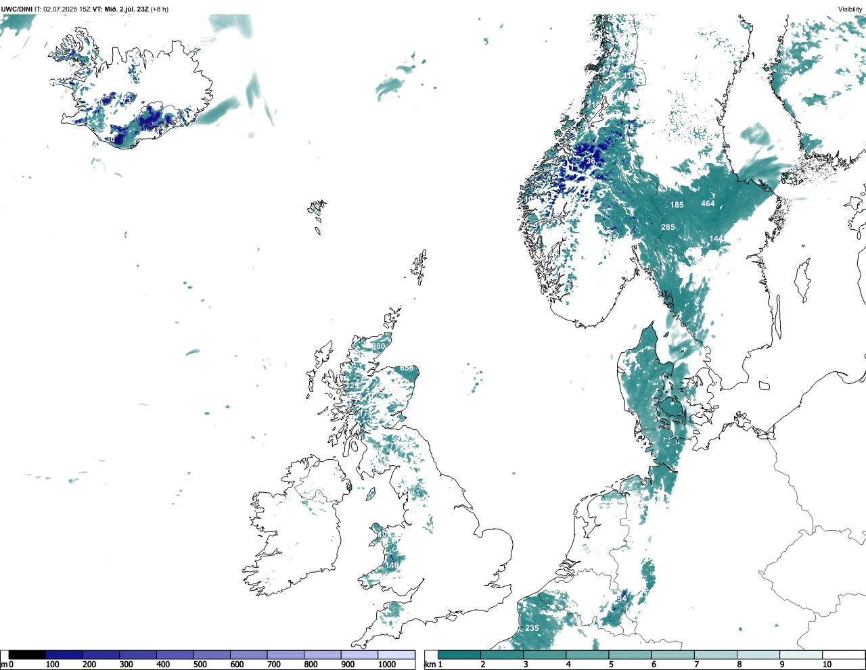This screenshot has height=670, width=866.
Task: Click the '880' value over northern Scotland
Action: click(x=378, y=346)
